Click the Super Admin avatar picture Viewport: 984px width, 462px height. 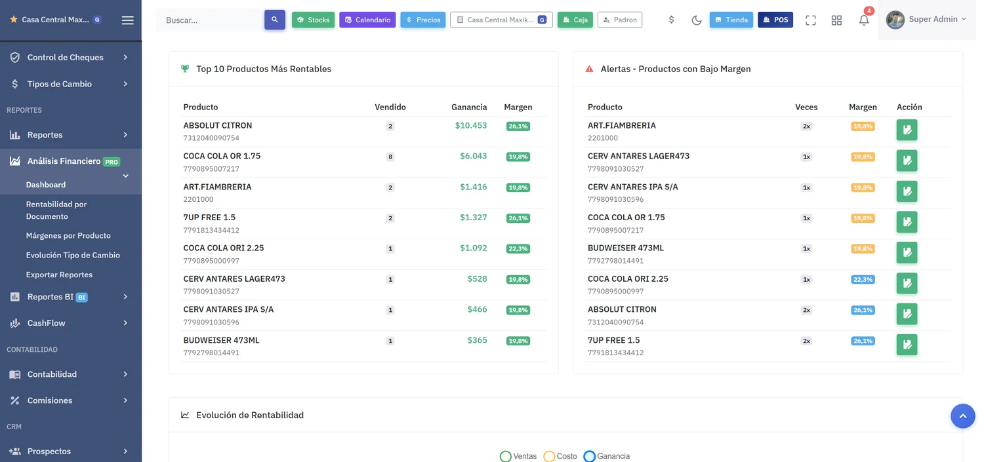pyautogui.click(x=895, y=20)
